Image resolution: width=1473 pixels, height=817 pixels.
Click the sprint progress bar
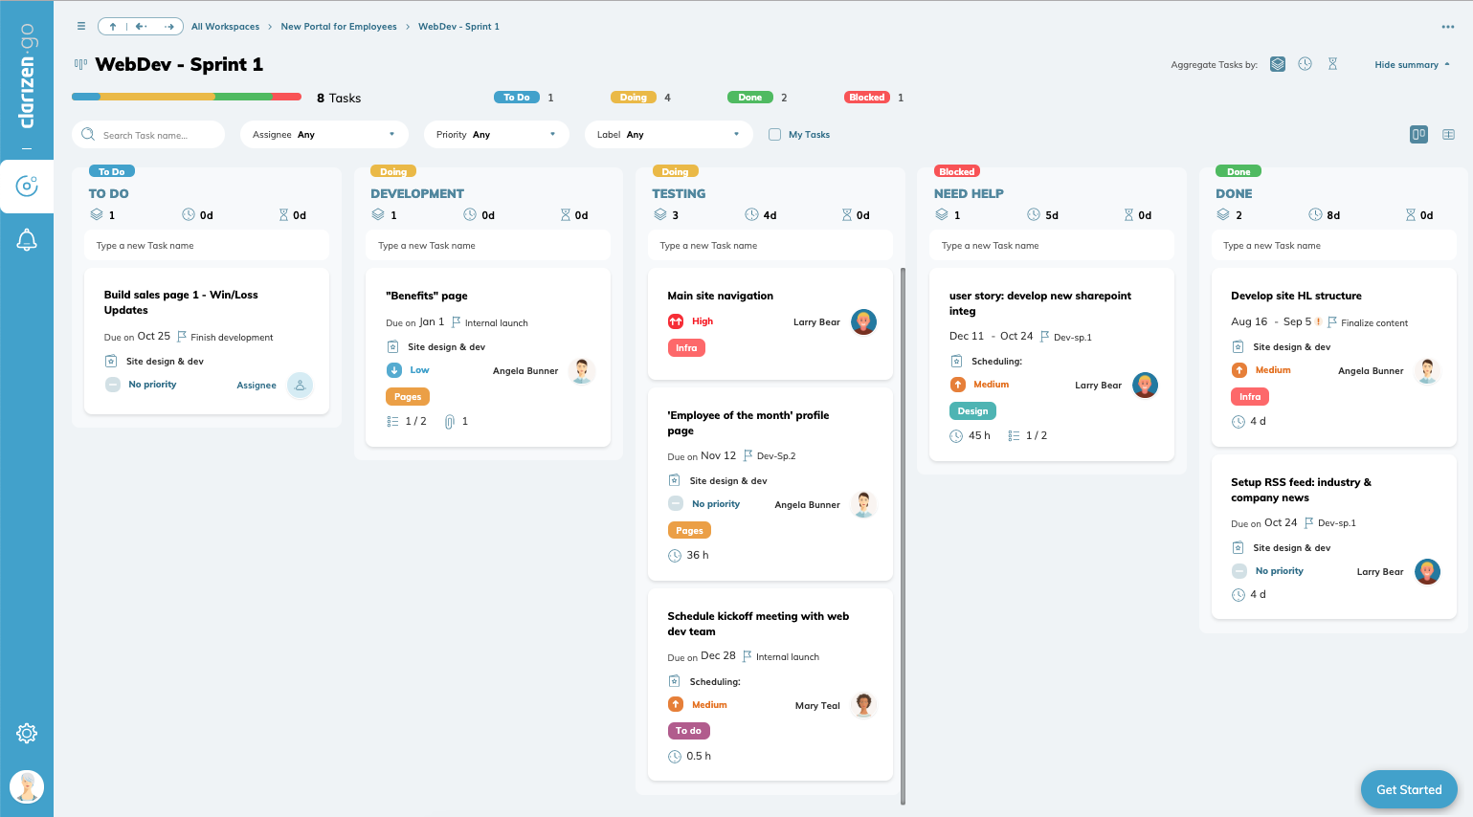187,97
